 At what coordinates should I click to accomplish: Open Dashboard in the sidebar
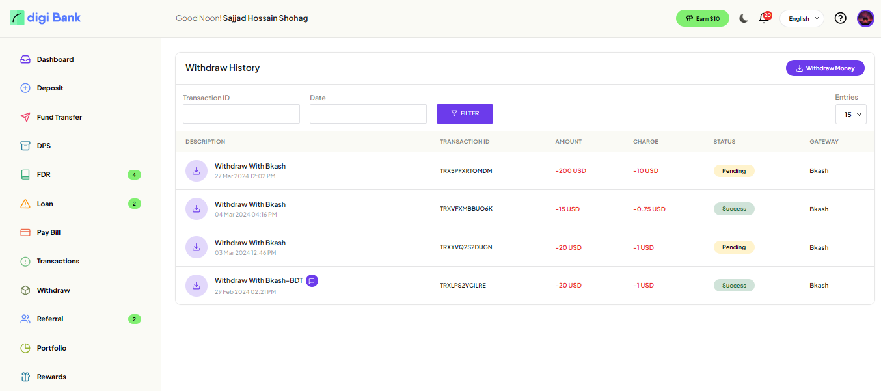point(55,59)
